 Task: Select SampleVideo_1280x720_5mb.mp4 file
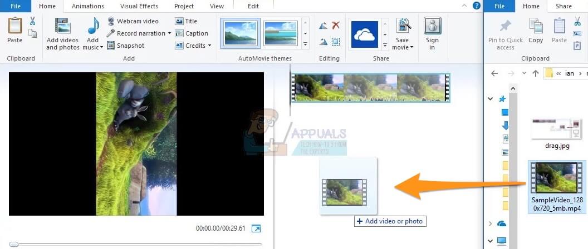click(556, 187)
